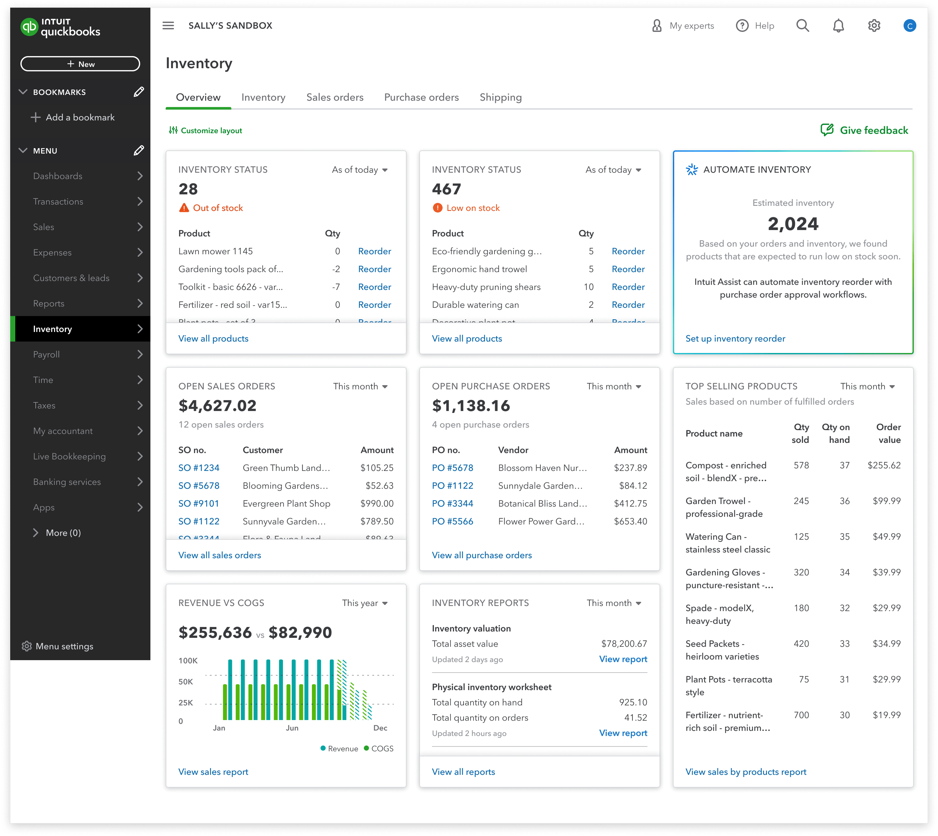View the Physical inventory worksheet report
Image resolution: width=938 pixels, height=836 pixels.
623,733
